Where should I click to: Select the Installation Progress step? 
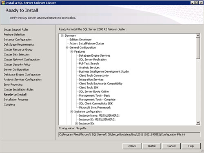pos(16,100)
